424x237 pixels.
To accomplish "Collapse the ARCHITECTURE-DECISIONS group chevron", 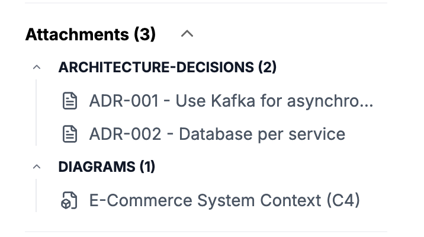I will [x=37, y=68].
